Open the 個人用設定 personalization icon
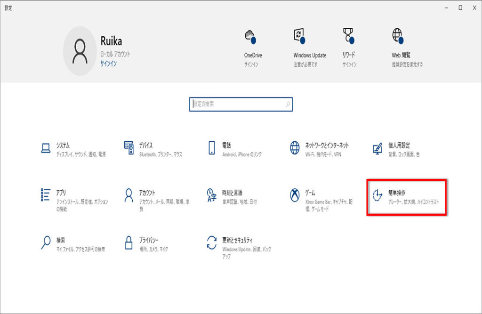 [378, 148]
